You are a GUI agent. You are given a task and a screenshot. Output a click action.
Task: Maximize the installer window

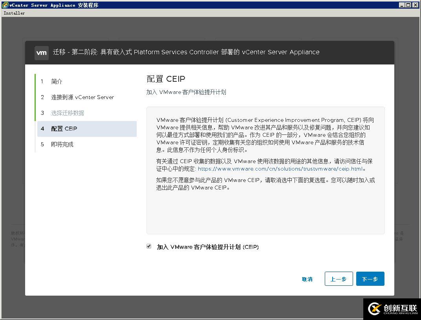tap(408, 5)
